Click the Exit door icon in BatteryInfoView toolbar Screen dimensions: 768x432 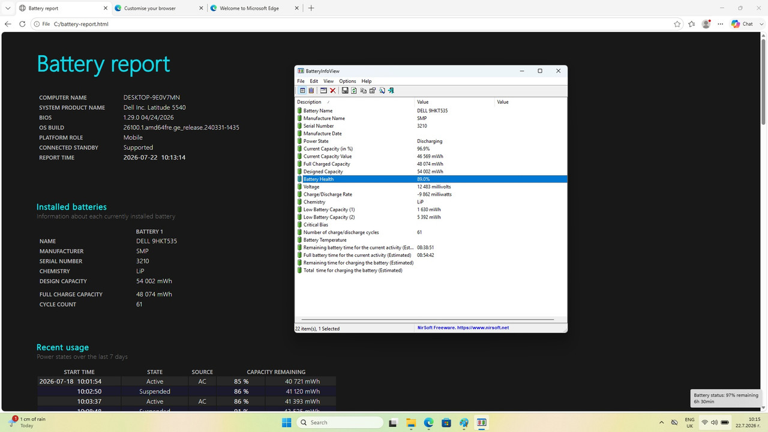tap(391, 91)
